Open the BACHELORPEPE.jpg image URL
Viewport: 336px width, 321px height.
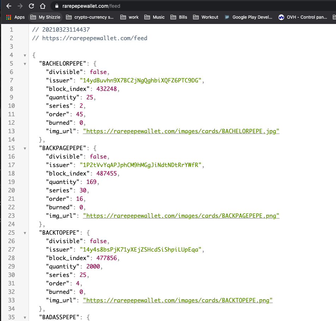[x=181, y=131]
